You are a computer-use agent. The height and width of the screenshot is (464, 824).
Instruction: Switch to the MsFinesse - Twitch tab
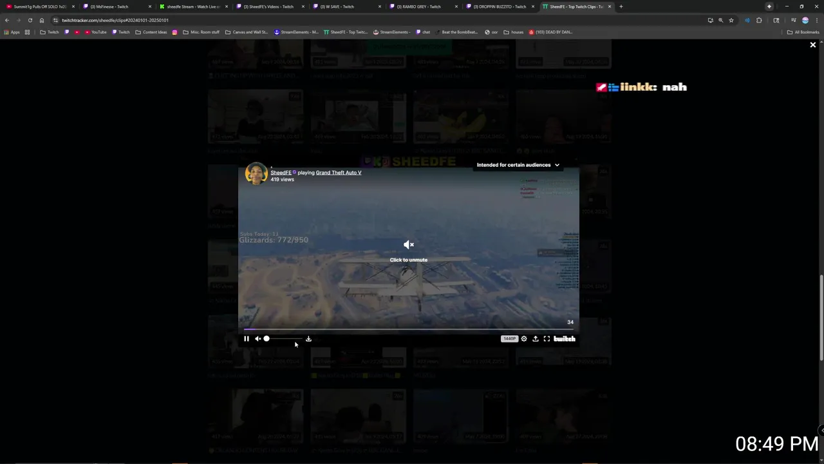coord(115,6)
